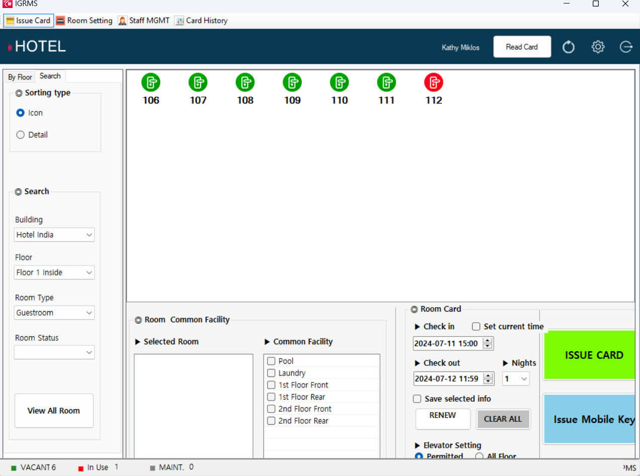Select the Detail sorting radio button
Viewport: 640px width, 476px height.
click(21, 135)
